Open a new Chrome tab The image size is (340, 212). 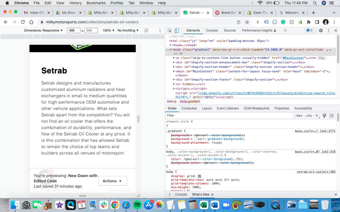tap(313, 13)
